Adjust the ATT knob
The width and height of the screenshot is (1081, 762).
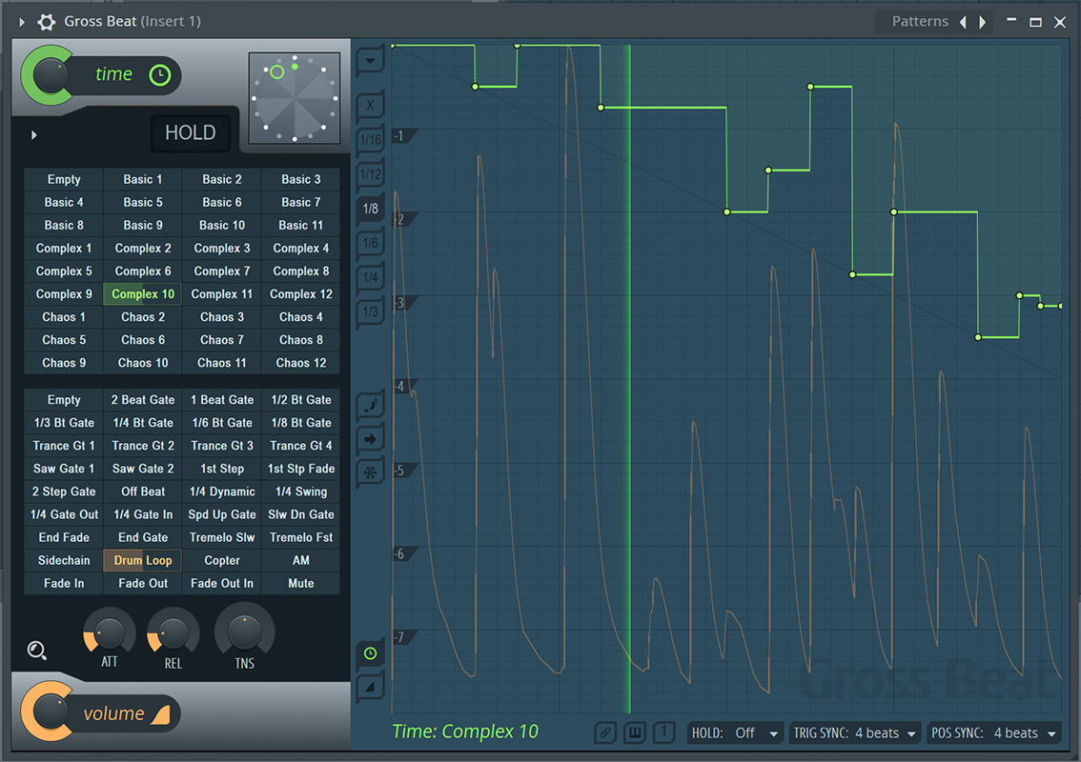[110, 632]
